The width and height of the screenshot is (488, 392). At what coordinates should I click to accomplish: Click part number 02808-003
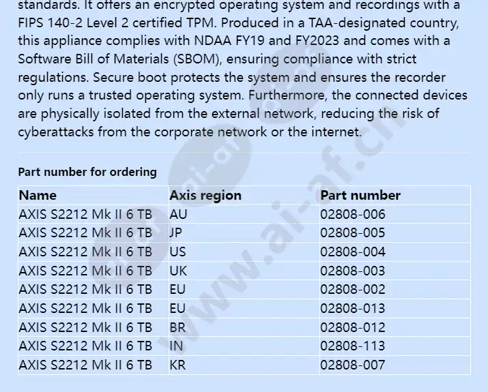[x=353, y=271]
